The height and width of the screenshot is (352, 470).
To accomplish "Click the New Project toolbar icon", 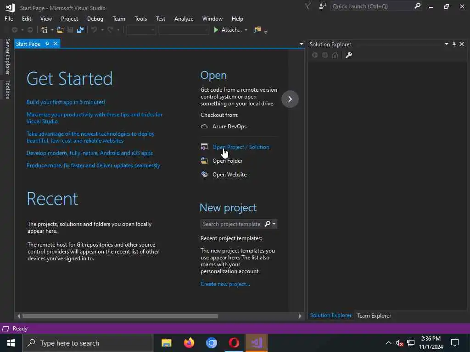I will point(45,30).
